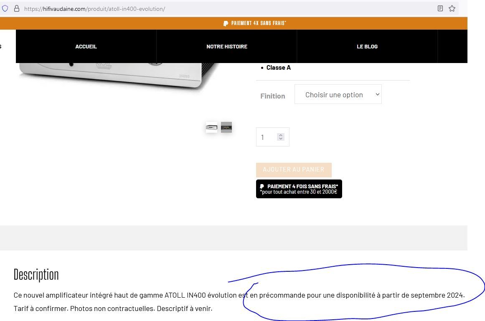
Task: Expand the Finition dropdown
Action: 338,94
